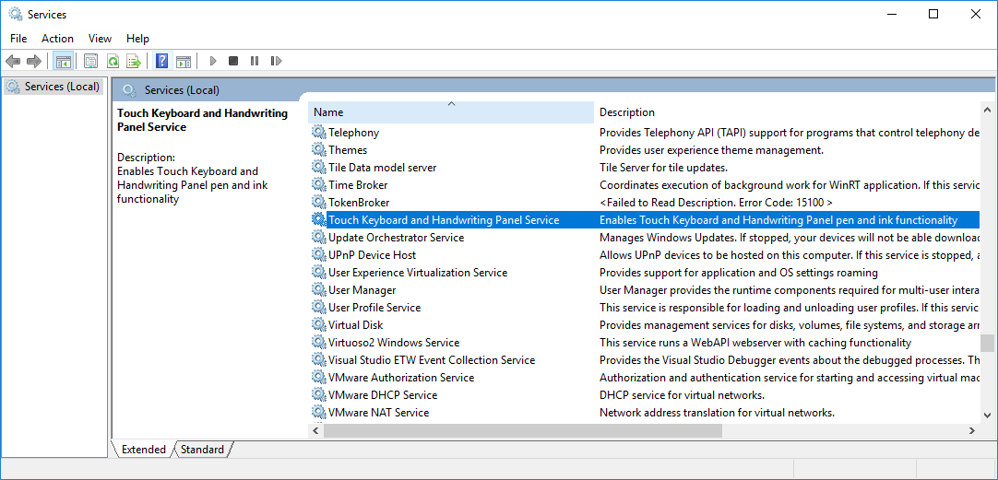Toggle the Show/Hide Console Tree toolbar button

click(x=63, y=61)
